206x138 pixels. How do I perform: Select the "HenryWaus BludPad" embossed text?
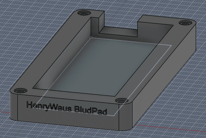67,108
